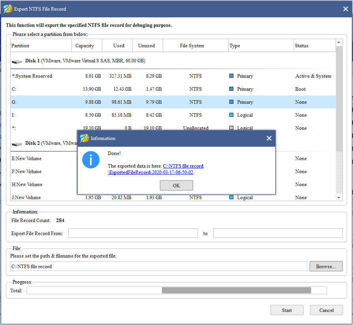The width and height of the screenshot is (353, 325).
Task: Click the Logical type square next to I:
Action: [232, 115]
